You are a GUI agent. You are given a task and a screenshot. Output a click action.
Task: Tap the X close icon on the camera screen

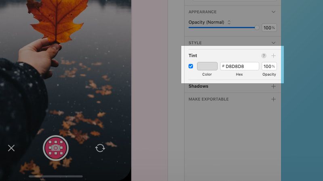pyautogui.click(x=11, y=148)
